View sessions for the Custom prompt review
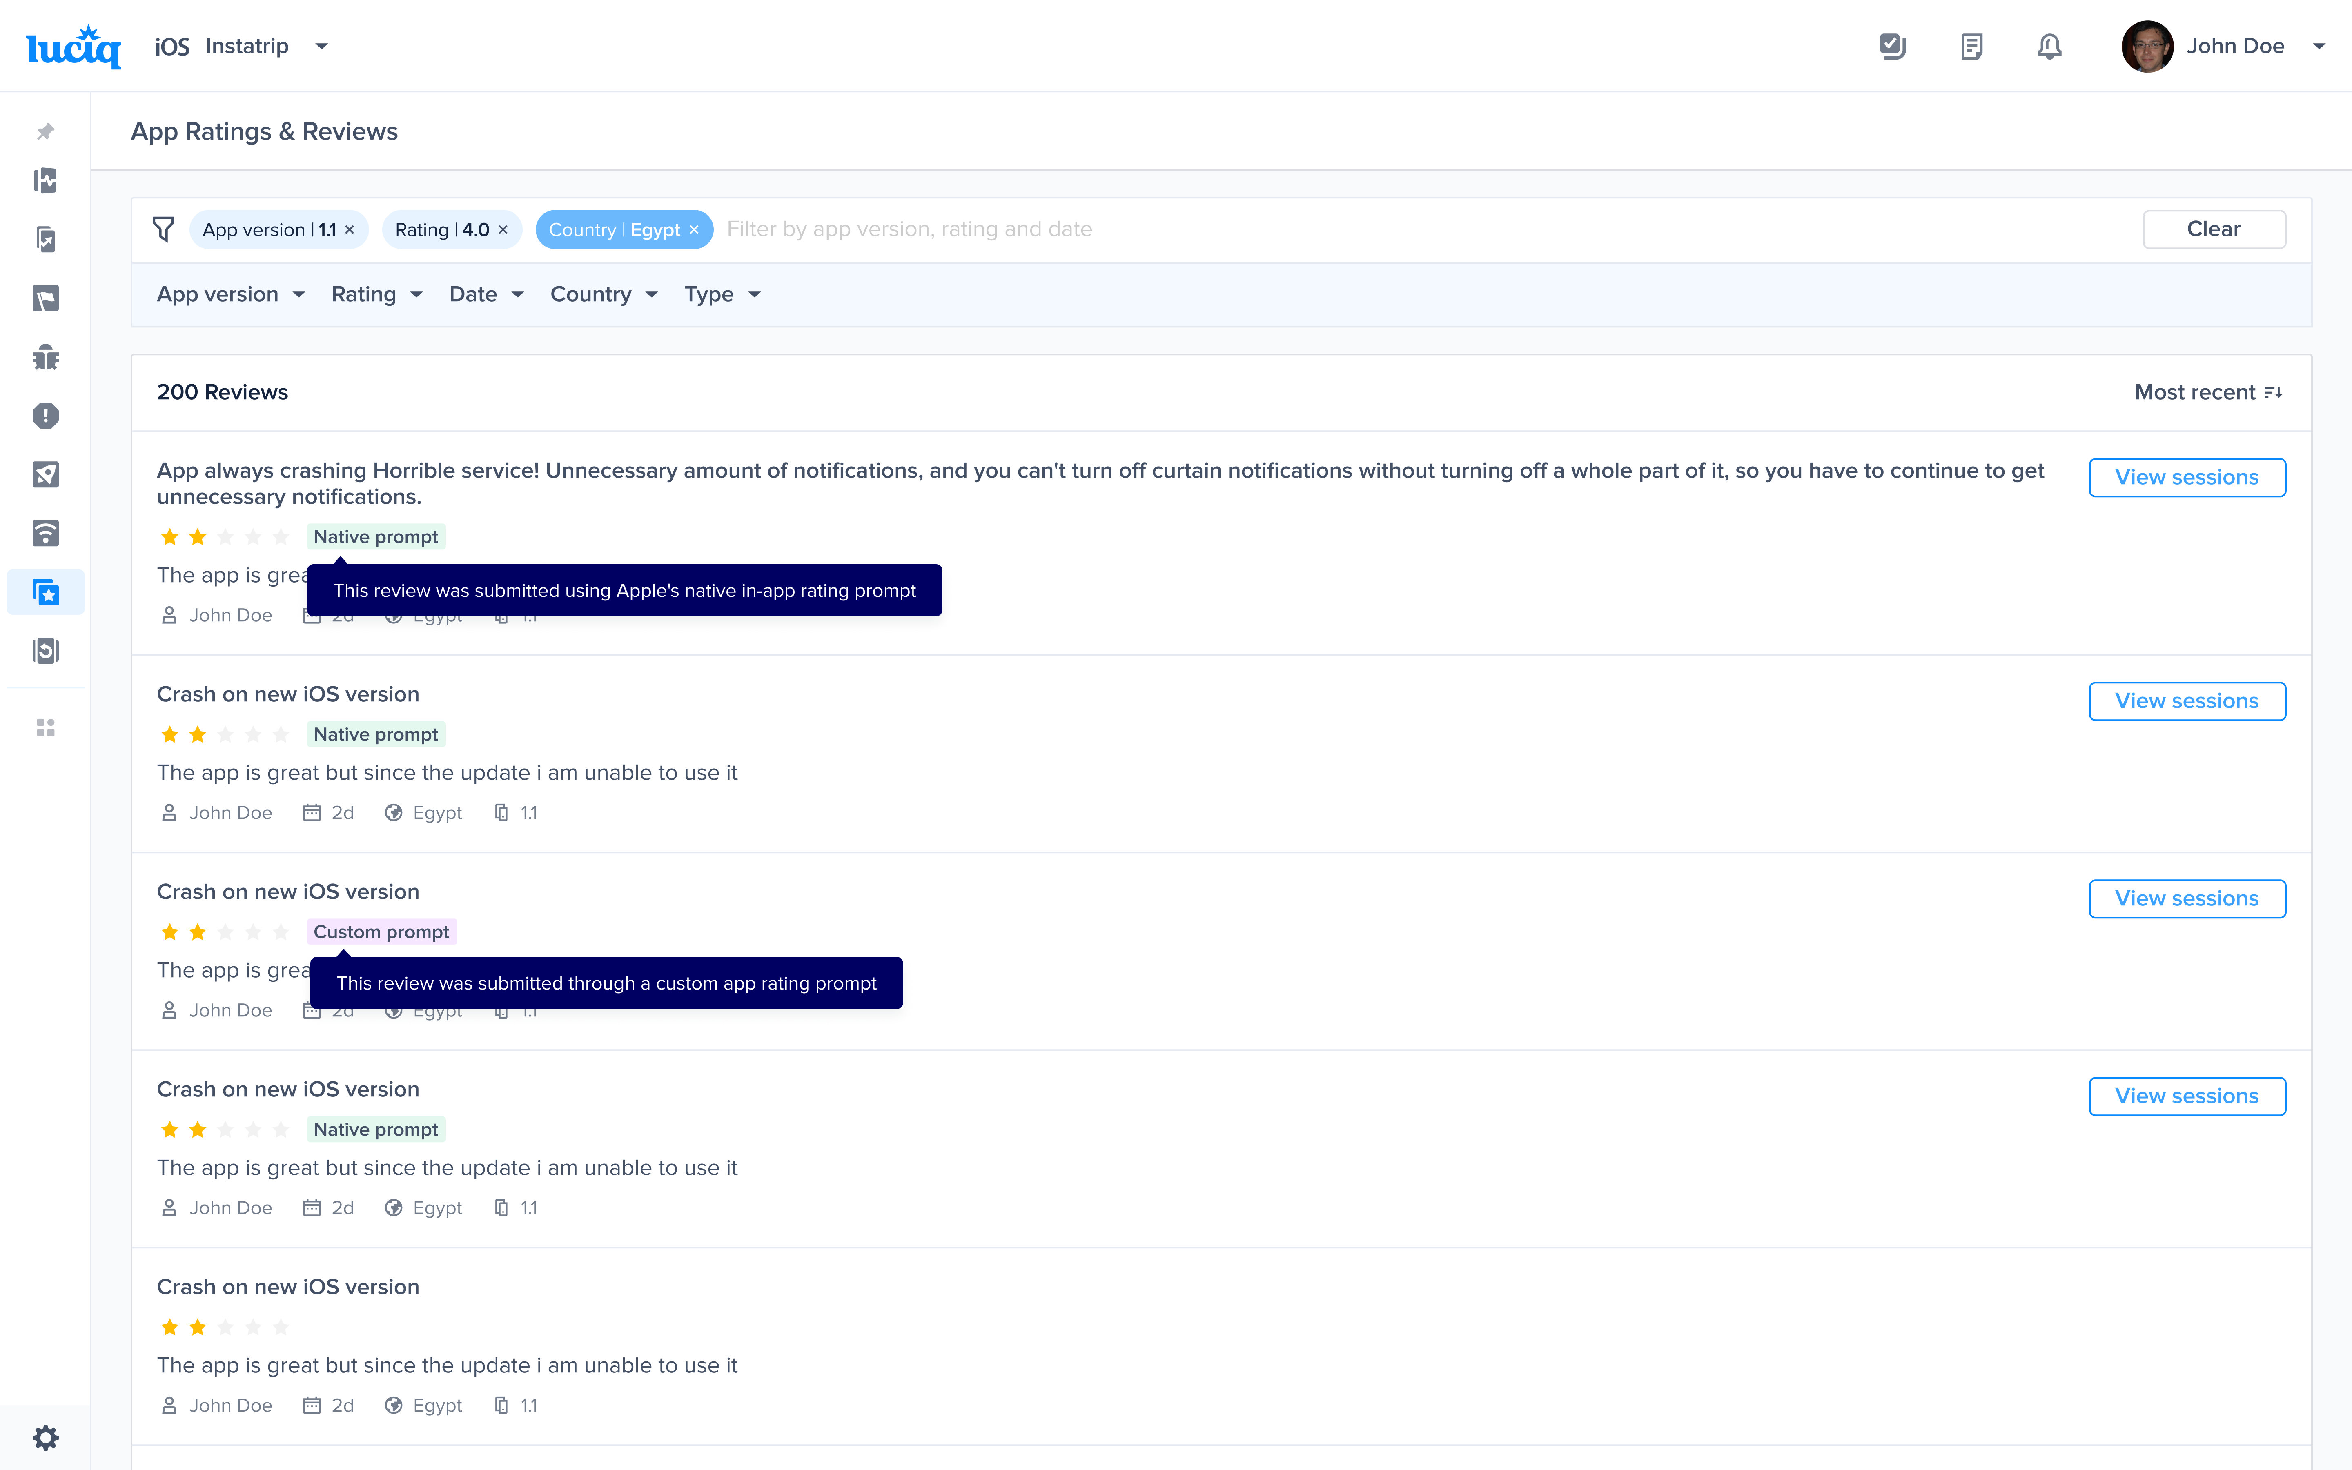The height and width of the screenshot is (1470, 2352). (x=2186, y=898)
